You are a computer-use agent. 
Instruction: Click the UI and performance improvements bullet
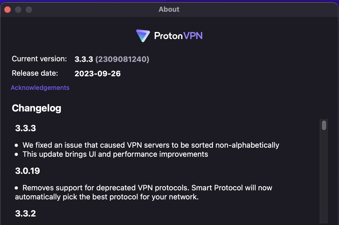pyautogui.click(x=115, y=154)
